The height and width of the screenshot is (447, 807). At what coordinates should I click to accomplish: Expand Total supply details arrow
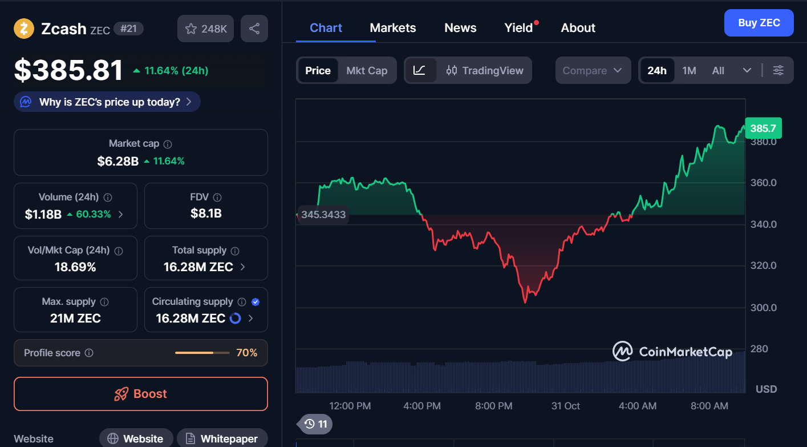[243, 267]
